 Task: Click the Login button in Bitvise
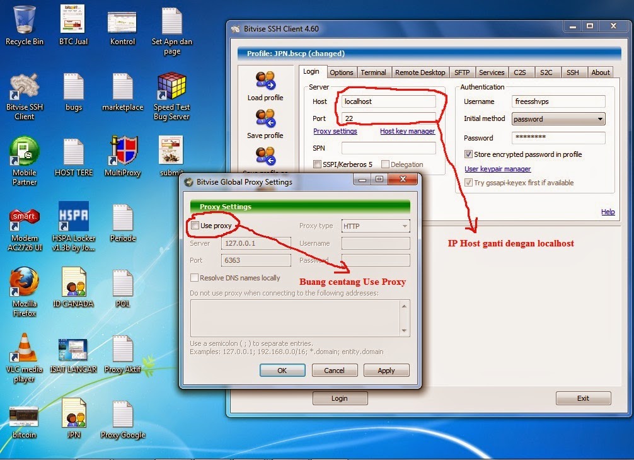[x=340, y=398]
